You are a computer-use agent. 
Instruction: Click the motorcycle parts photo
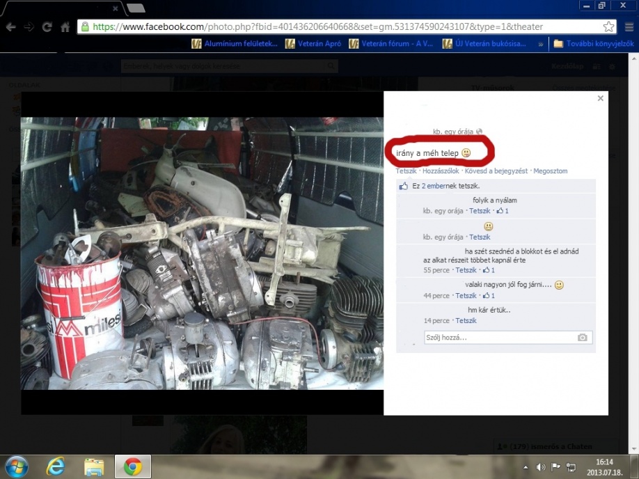point(202,253)
